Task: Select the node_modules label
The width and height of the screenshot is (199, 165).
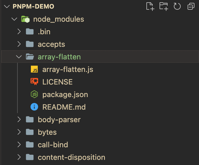Action: [x=59, y=19]
